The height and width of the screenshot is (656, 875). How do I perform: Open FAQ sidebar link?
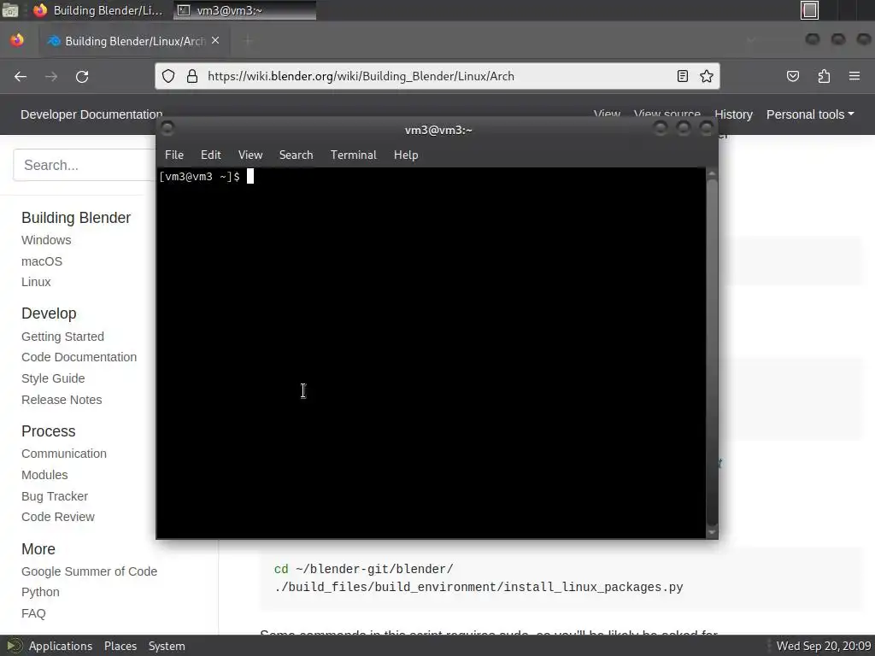[x=33, y=613]
